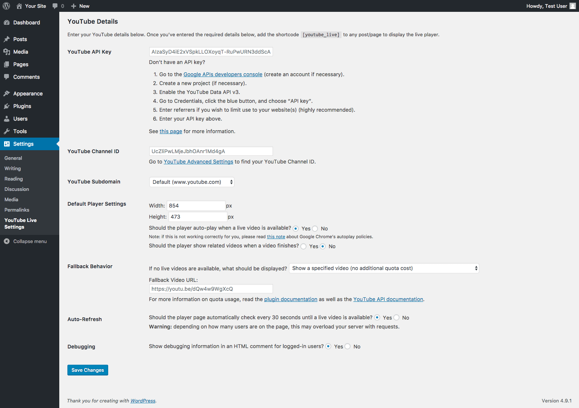This screenshot has height=408, width=579.
Task: Open the Permalinks settings submenu item
Action: pos(17,210)
